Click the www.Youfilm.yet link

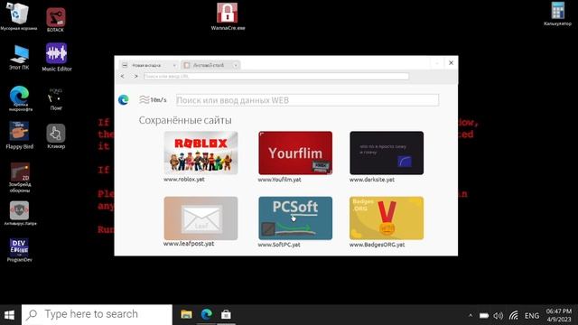(x=279, y=180)
